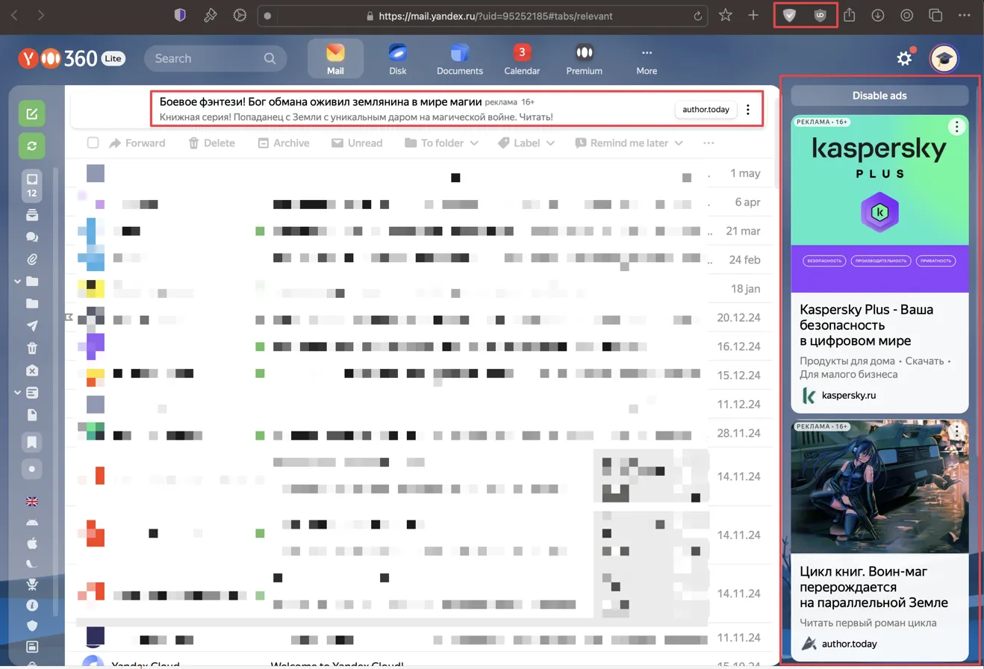
Task: Open mail settings gear icon
Action: tap(904, 58)
